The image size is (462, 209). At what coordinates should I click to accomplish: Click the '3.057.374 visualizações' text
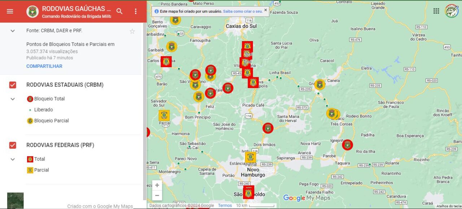pyautogui.click(x=52, y=51)
